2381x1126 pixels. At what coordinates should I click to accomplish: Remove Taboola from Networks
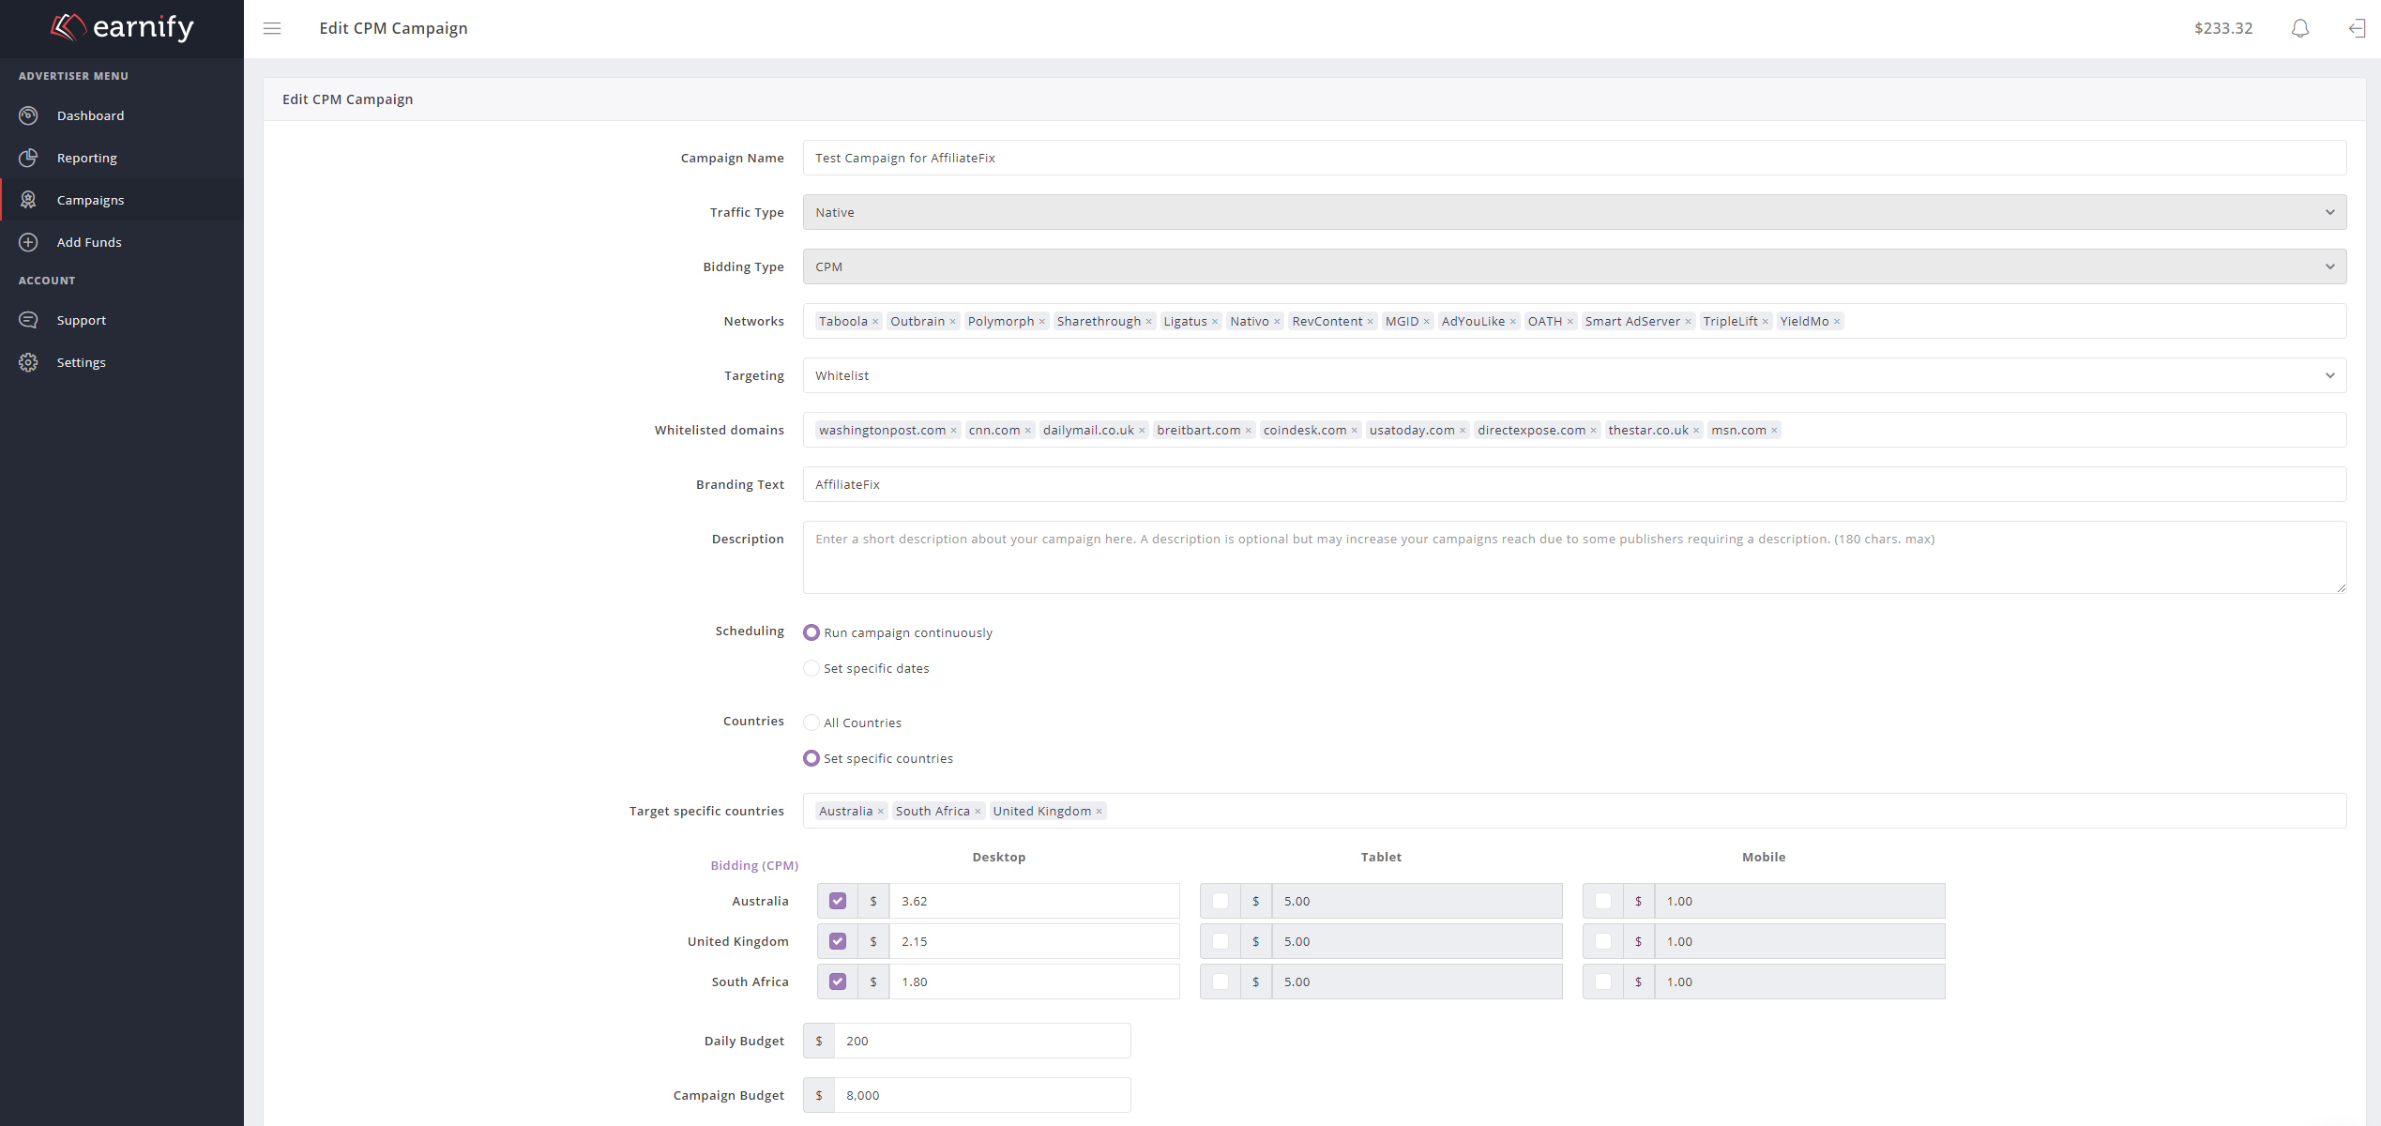pos(875,322)
